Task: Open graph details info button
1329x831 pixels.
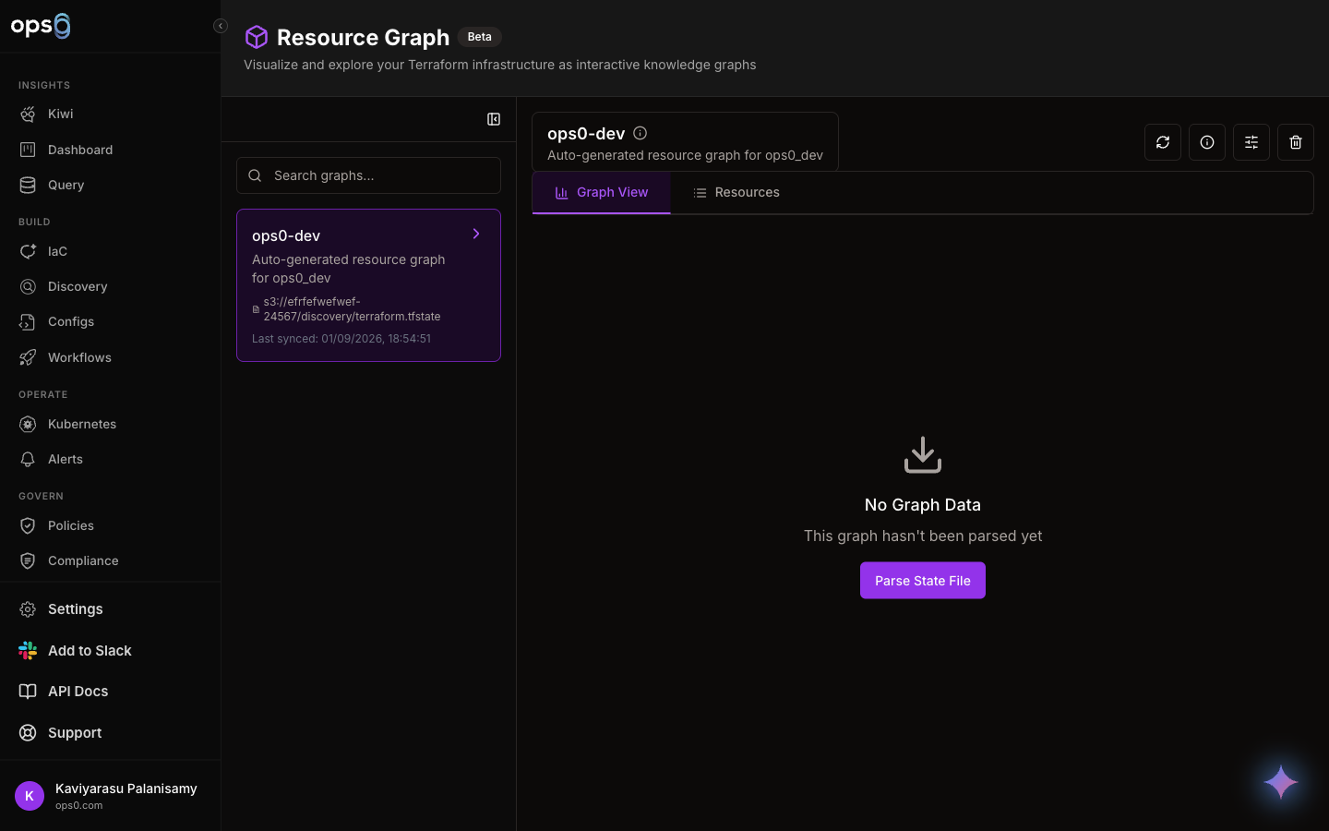Action: pyautogui.click(x=1207, y=142)
